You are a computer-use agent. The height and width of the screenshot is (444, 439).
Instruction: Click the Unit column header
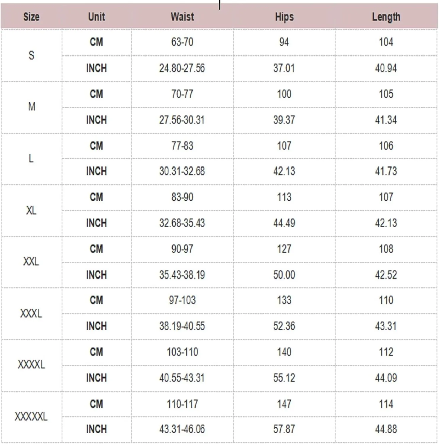pyautogui.click(x=97, y=17)
